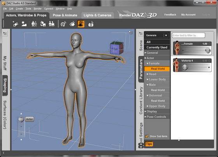Click the new scene figure/prop toolbar icon
This screenshot has width=218, height=157.
click(15, 24)
